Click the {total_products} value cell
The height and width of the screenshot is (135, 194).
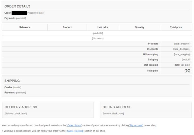click(x=182, y=44)
